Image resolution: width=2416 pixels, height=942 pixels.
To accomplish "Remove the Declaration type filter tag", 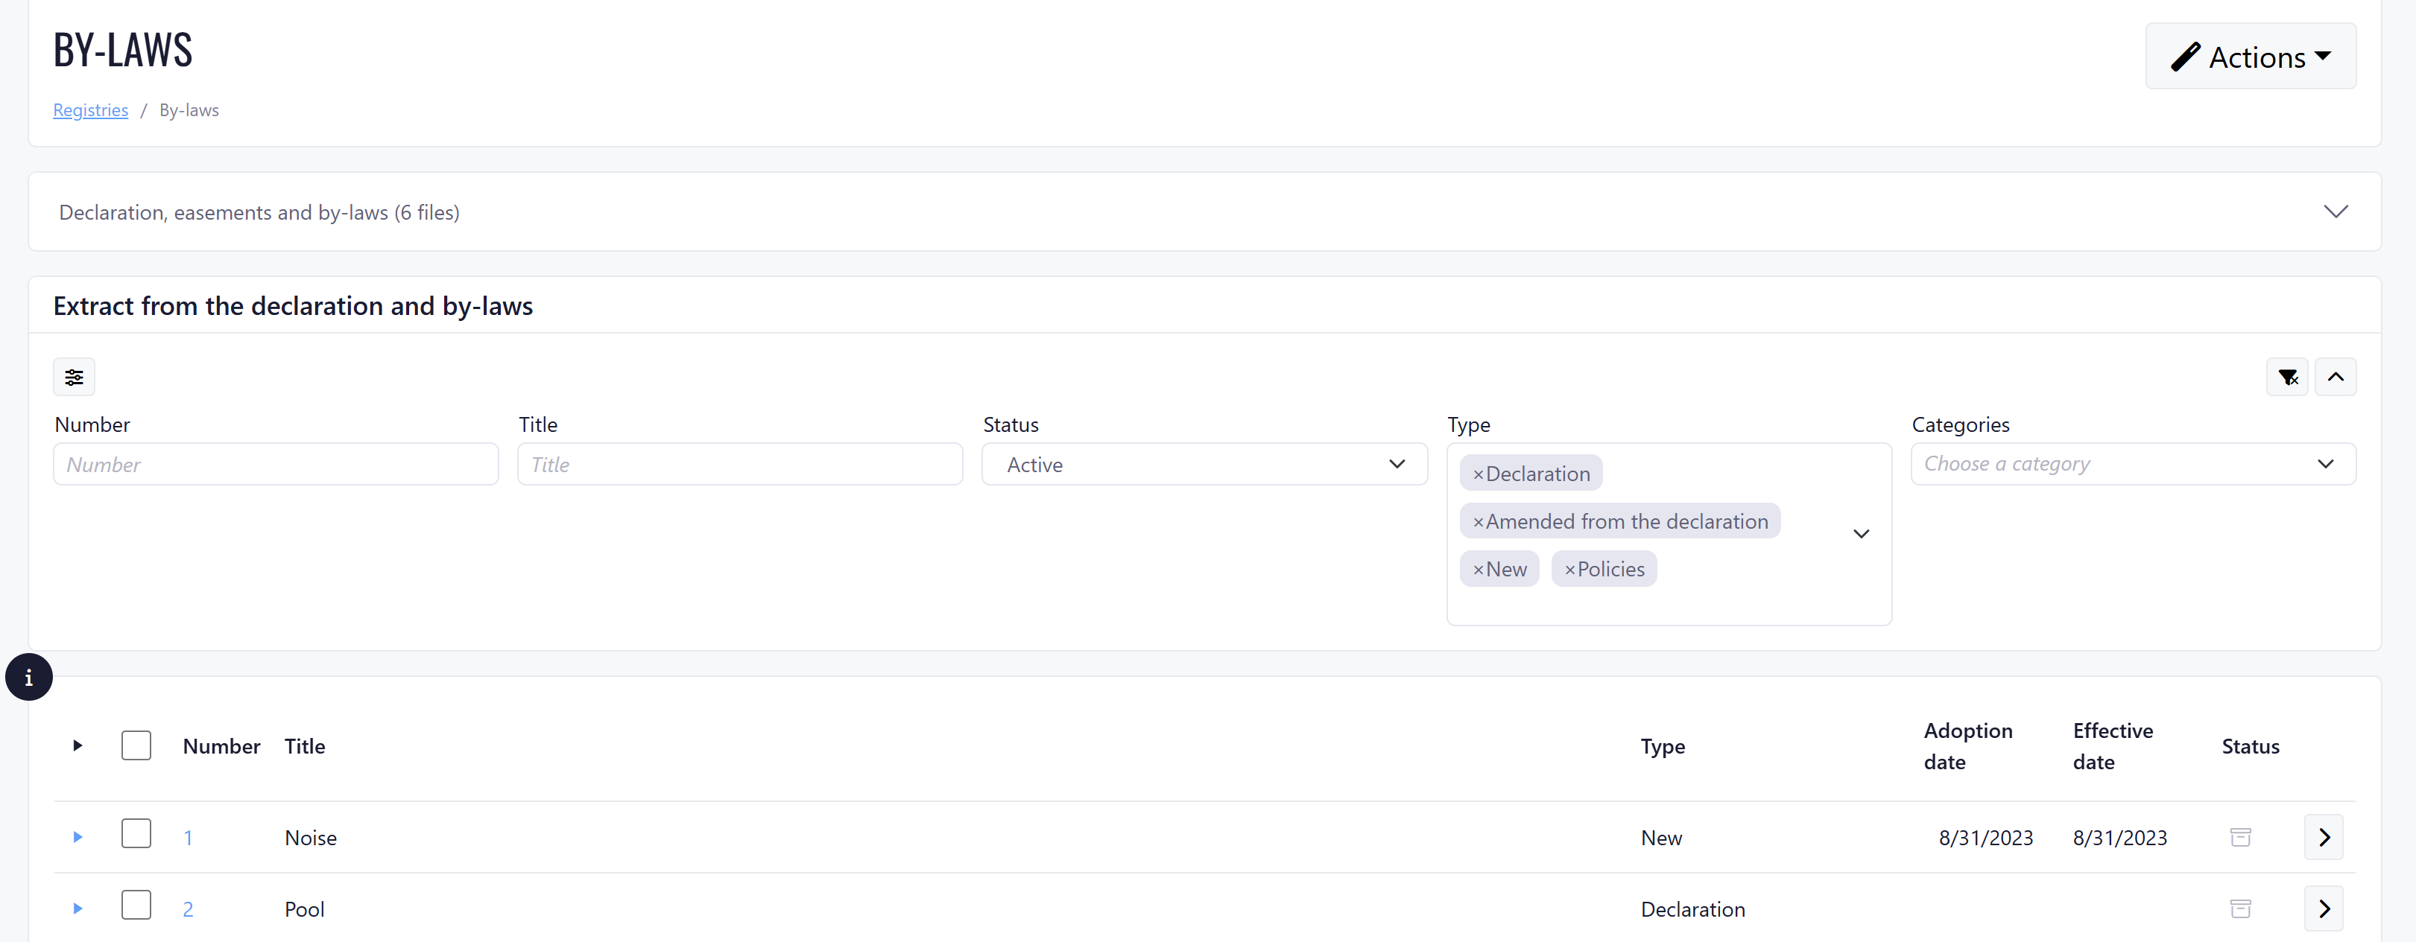I will coord(1478,474).
